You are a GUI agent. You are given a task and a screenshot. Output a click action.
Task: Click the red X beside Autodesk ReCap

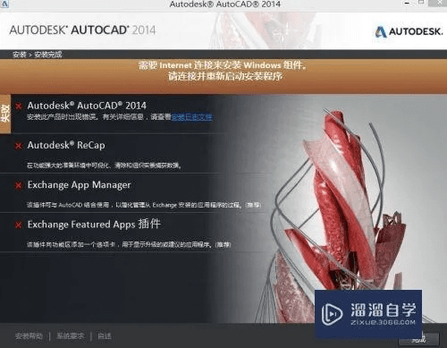(19, 146)
